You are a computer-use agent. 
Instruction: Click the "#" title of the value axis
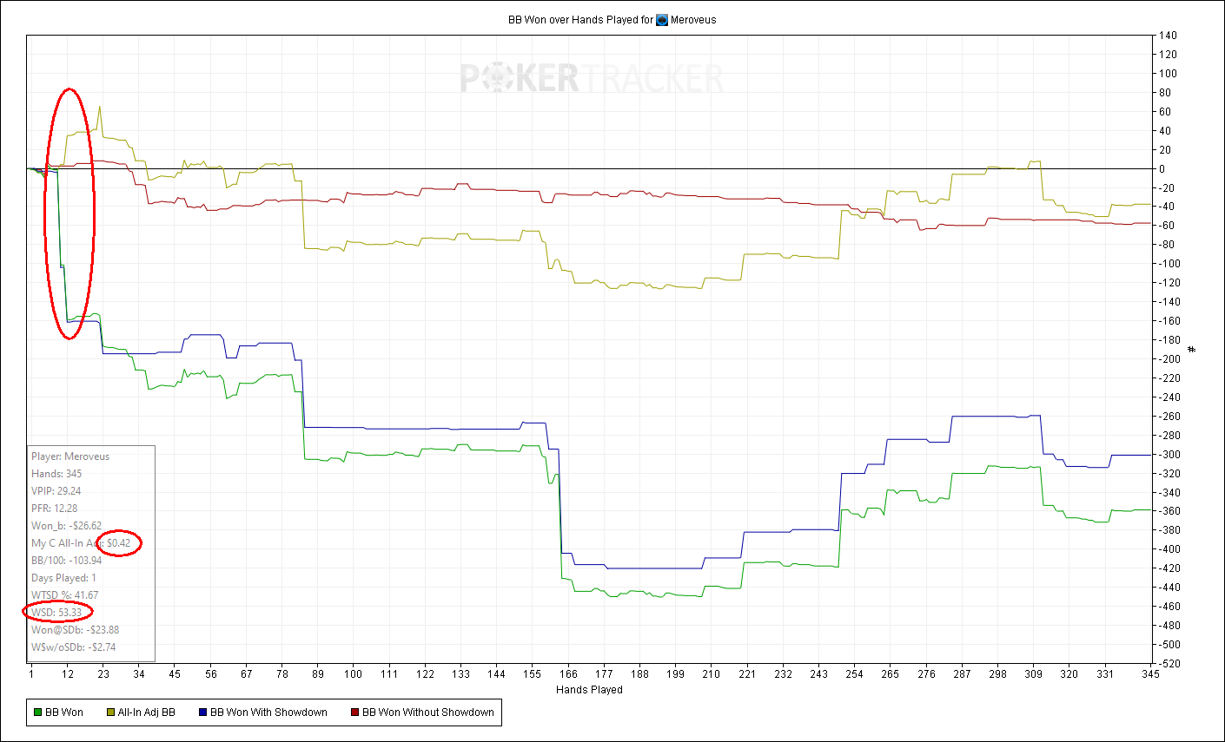tap(1192, 350)
